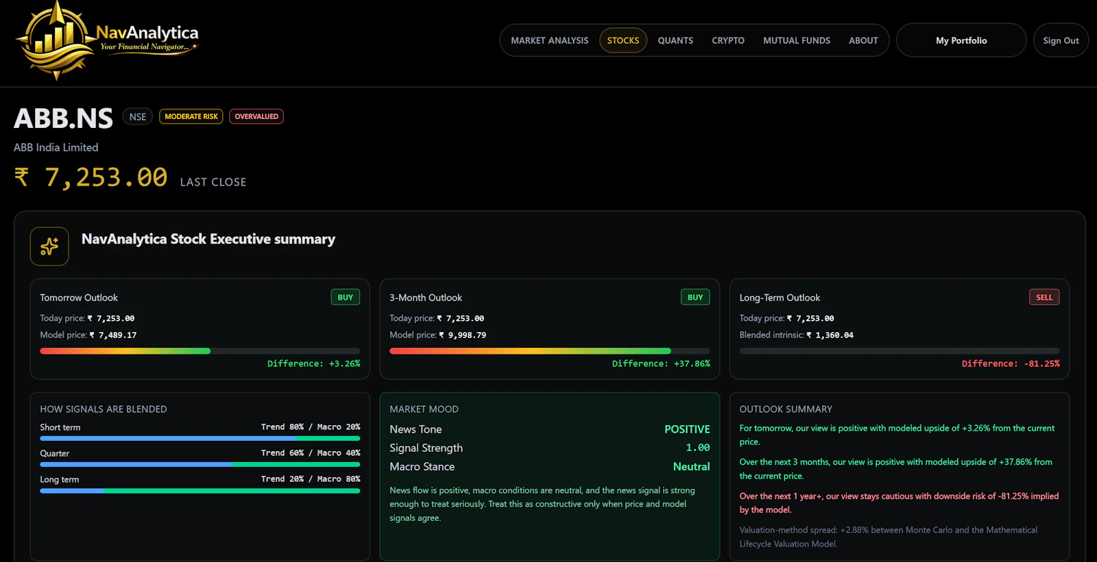Screen dimensions: 1097x562
Task: Click the News Tone POSITIVE value
Action: coord(687,429)
